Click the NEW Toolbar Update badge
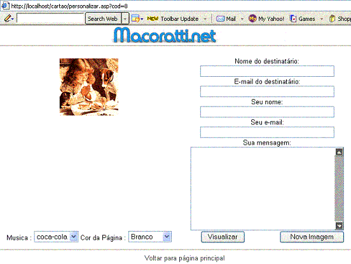Screen dimensions: 351x264 point(153,19)
